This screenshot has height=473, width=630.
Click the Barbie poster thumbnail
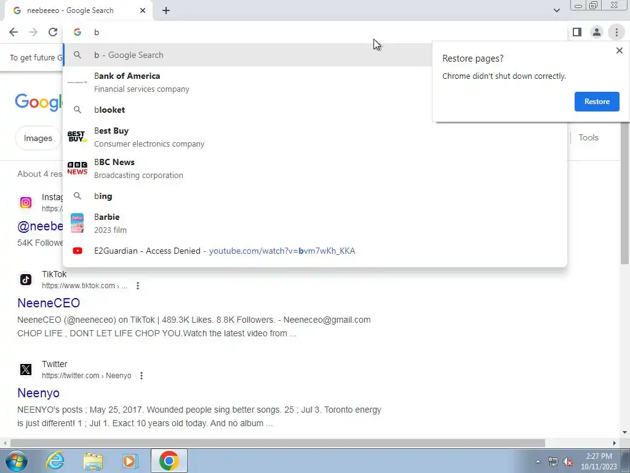77,223
